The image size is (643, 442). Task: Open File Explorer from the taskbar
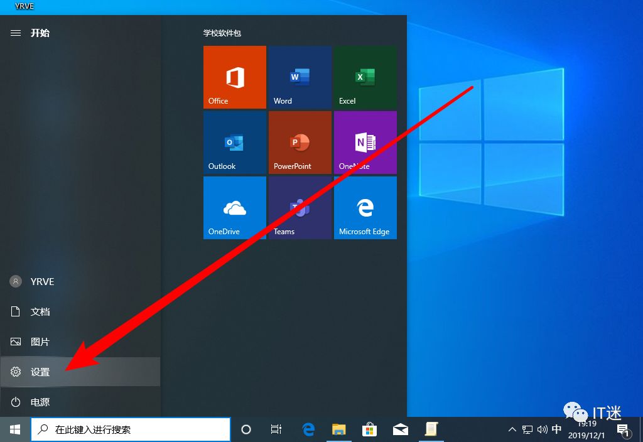pos(338,429)
